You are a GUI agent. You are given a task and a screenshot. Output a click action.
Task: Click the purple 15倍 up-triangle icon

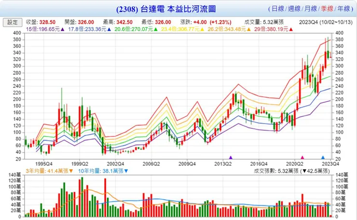pos(62,29)
